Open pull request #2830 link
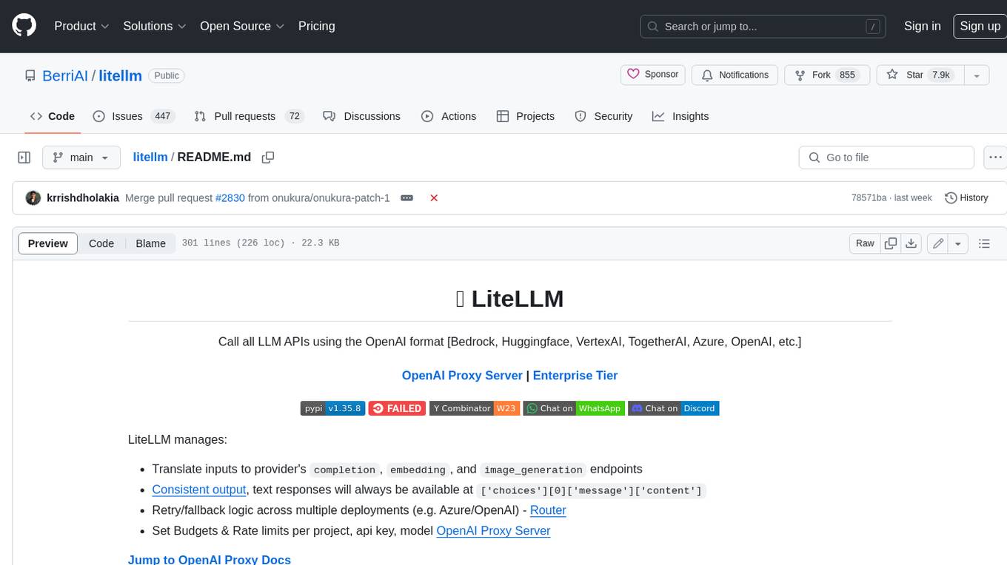Viewport: 1007px width, 565px height. [x=230, y=198]
